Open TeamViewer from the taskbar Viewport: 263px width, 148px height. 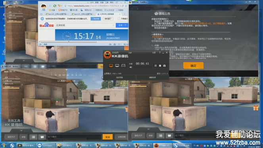click(x=46, y=146)
